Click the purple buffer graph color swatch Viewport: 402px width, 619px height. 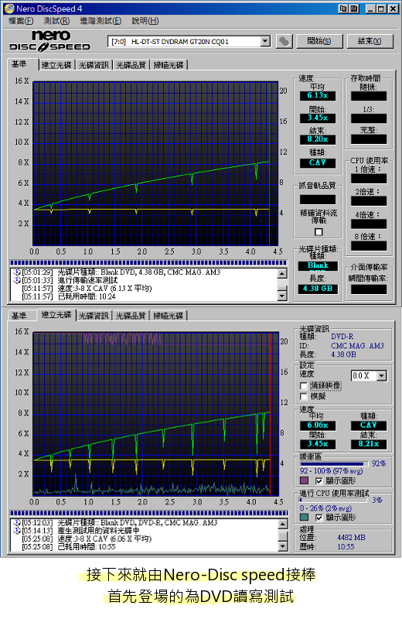click(304, 480)
